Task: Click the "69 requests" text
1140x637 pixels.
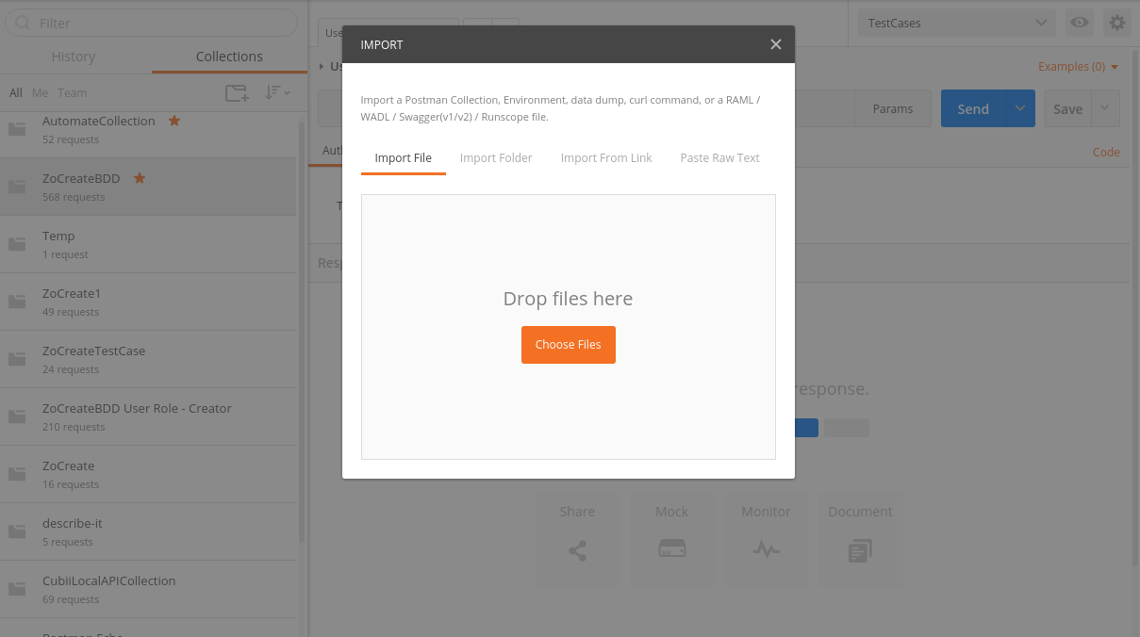Action: point(71,599)
